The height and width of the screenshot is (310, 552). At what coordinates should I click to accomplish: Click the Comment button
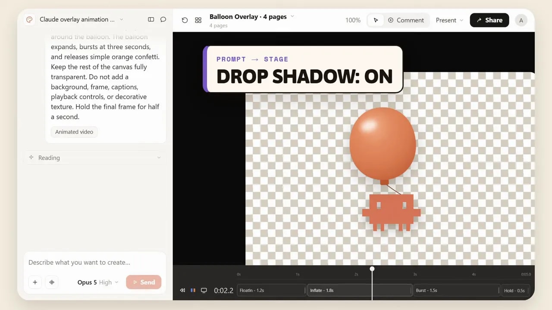[x=406, y=20]
